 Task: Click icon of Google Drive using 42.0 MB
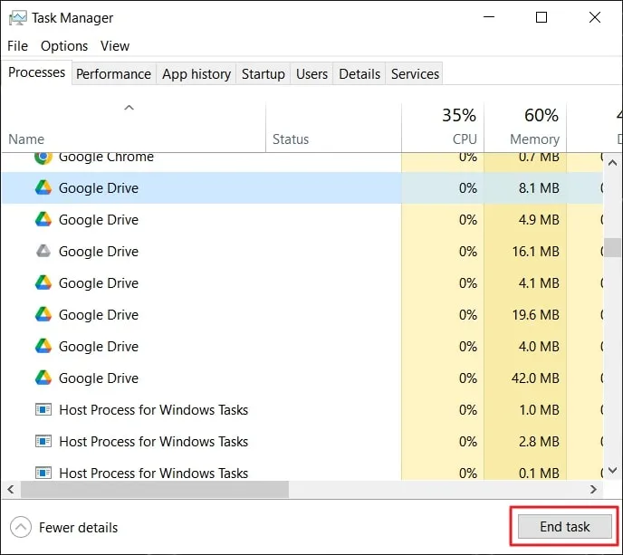(43, 378)
